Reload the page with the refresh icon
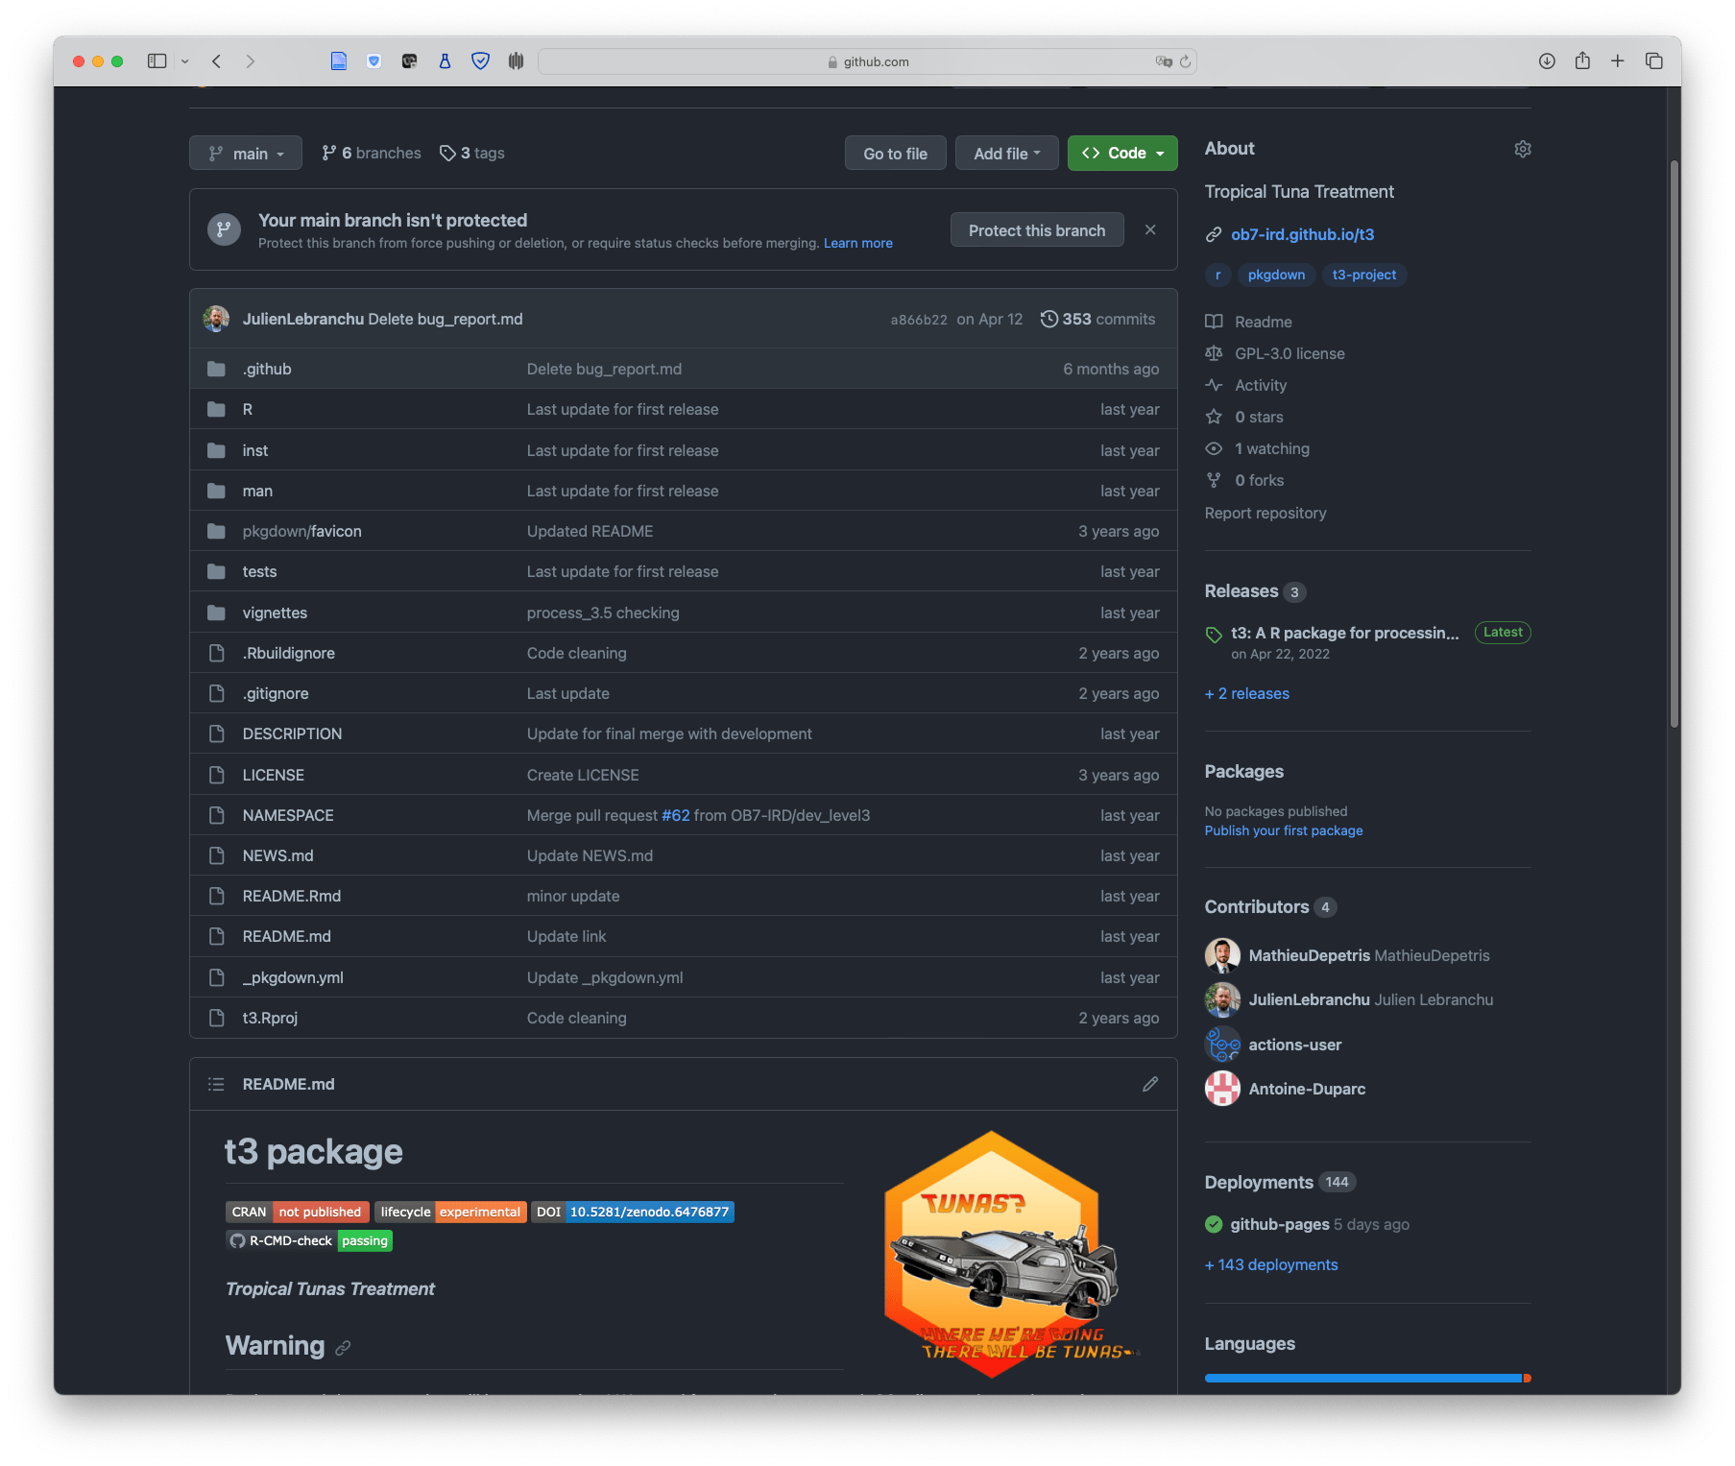The image size is (1735, 1466). point(1186,61)
